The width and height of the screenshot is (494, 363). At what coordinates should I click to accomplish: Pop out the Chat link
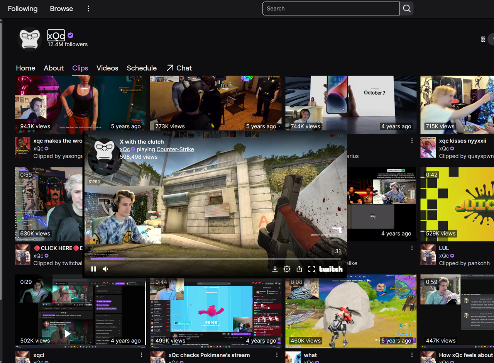[179, 68]
